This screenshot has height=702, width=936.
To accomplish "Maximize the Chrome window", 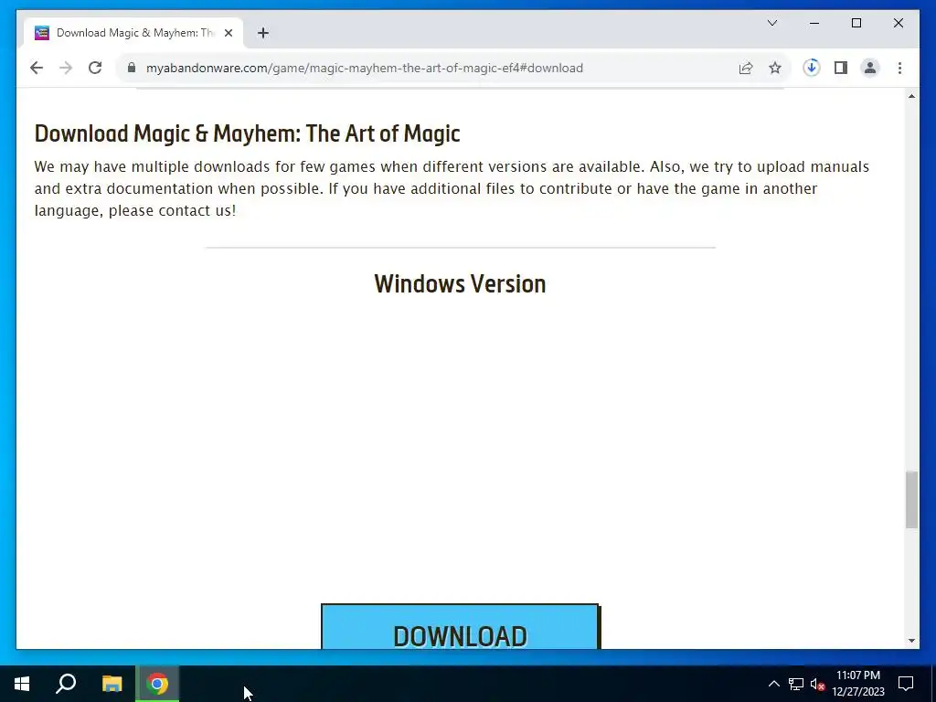I will pyautogui.click(x=856, y=23).
